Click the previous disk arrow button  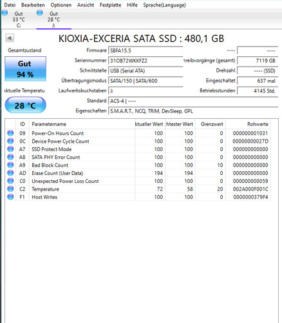point(10,38)
